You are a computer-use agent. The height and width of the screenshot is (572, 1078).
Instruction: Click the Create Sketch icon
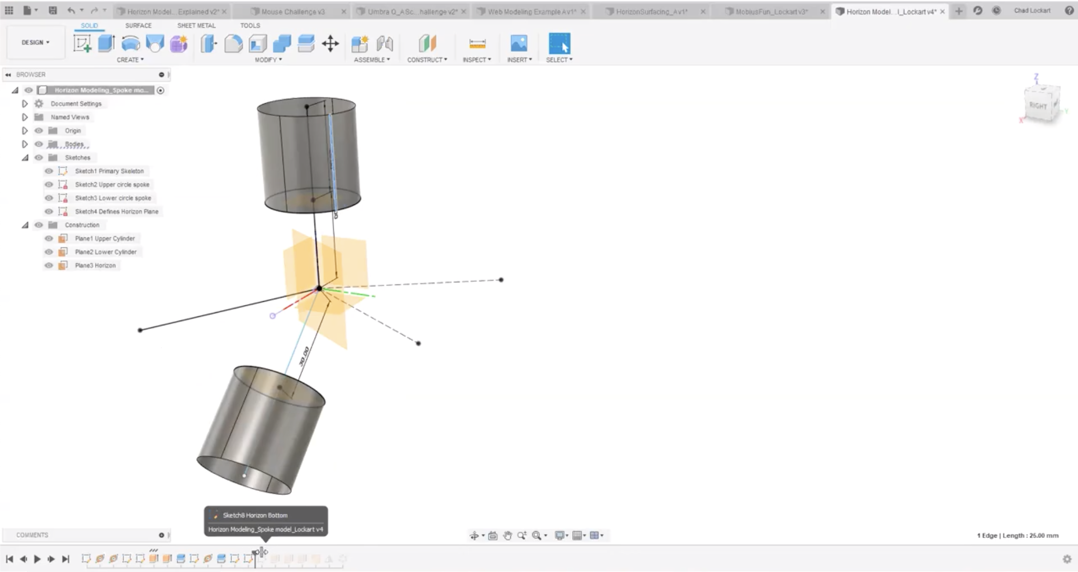pos(82,43)
